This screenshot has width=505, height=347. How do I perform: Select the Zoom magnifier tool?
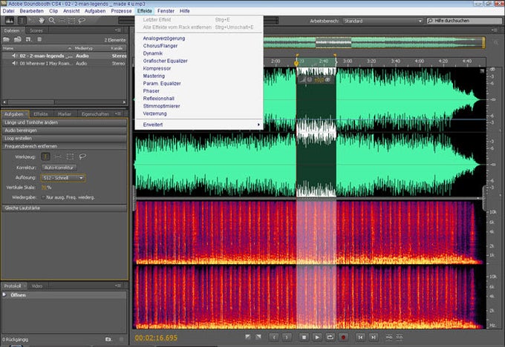(51, 21)
